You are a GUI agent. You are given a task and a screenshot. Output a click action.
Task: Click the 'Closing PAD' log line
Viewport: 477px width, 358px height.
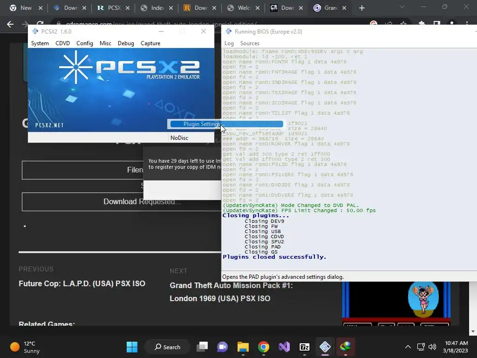[263, 247]
